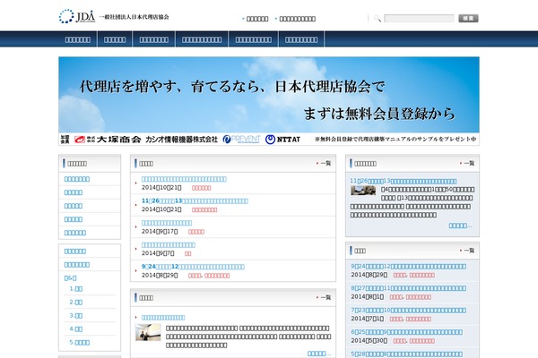Click the 一般社団法人日本代理店協会 site title text
Viewport: 538px width, 358px height.
134,17
